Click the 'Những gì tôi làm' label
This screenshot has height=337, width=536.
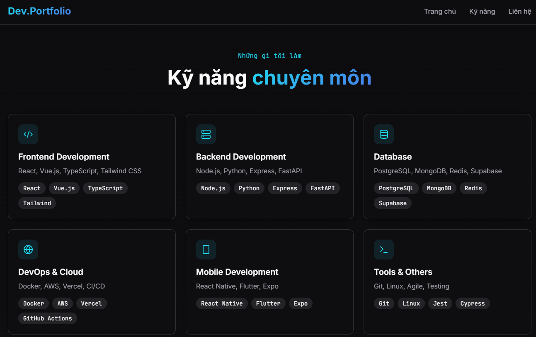pyautogui.click(x=269, y=55)
